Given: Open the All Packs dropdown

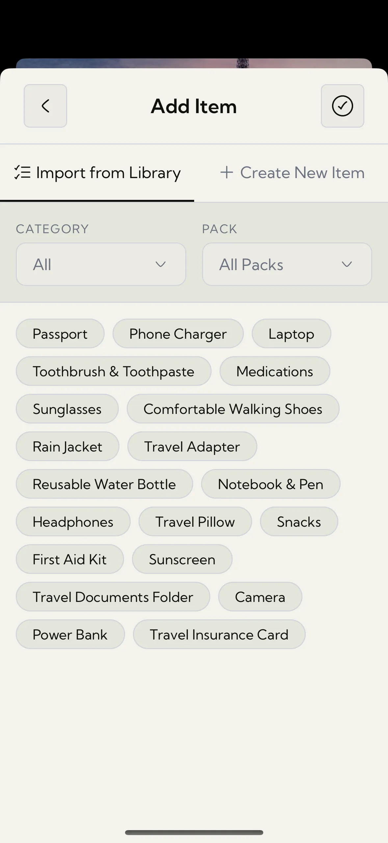Looking at the screenshot, I should click(x=287, y=264).
